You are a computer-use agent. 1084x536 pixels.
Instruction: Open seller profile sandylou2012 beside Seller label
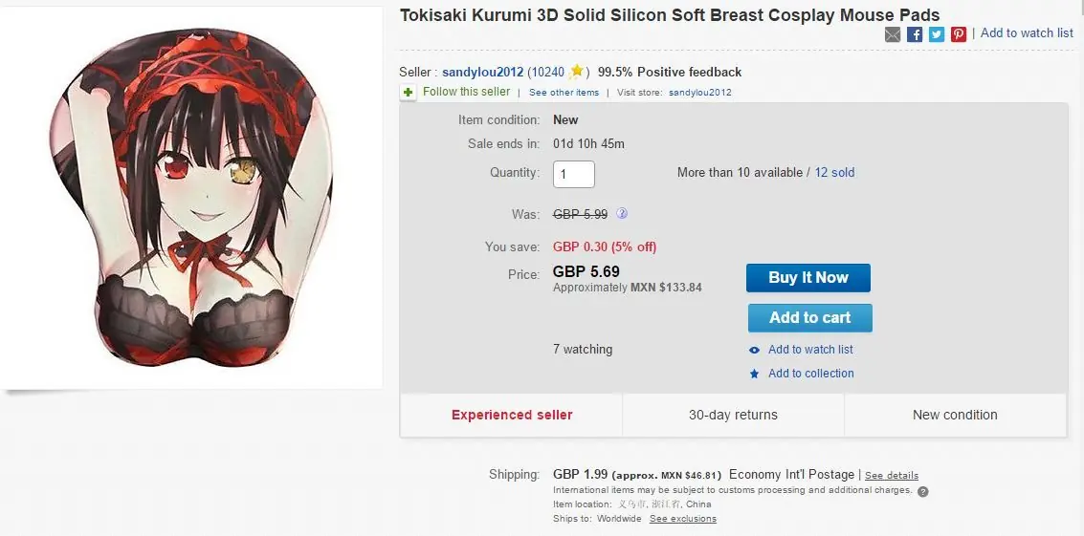point(482,72)
